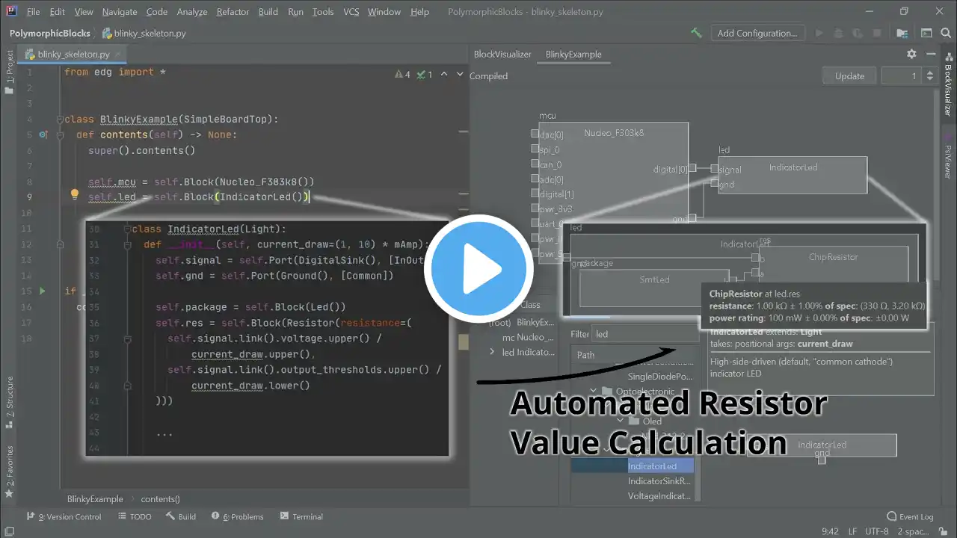Click the contents() breadcrumb below editor

(x=160, y=499)
